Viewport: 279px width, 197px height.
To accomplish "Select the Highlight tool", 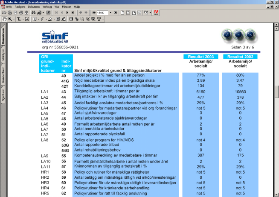I will [x=50, y=19].
